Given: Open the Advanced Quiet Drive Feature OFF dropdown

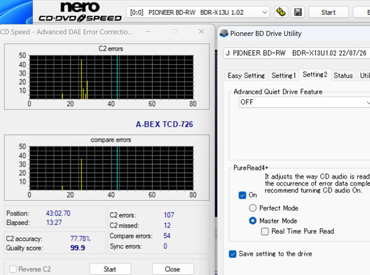Looking at the screenshot, I should [x=304, y=102].
